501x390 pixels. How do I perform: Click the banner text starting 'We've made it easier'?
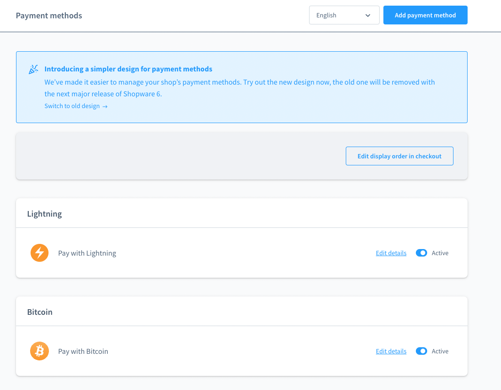(x=239, y=88)
